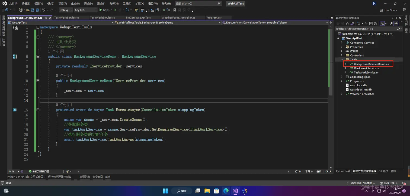Click the Home icon in Solution Explorer
The image size is (410, 196).
348,24
